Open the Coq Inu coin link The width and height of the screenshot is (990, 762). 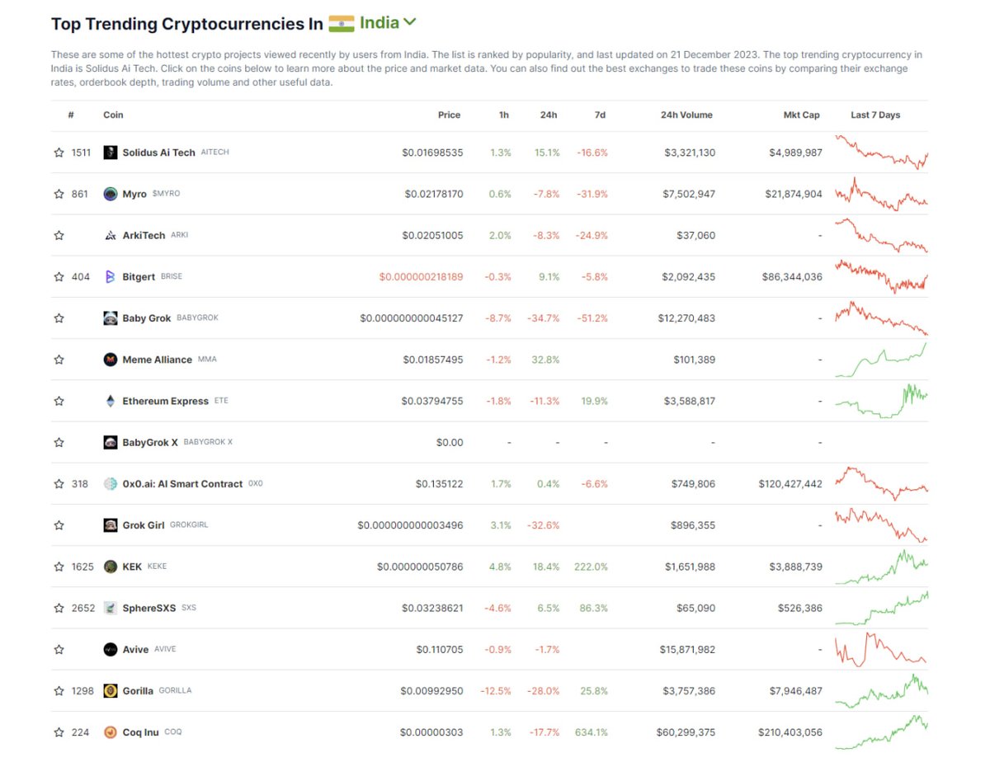coord(141,732)
